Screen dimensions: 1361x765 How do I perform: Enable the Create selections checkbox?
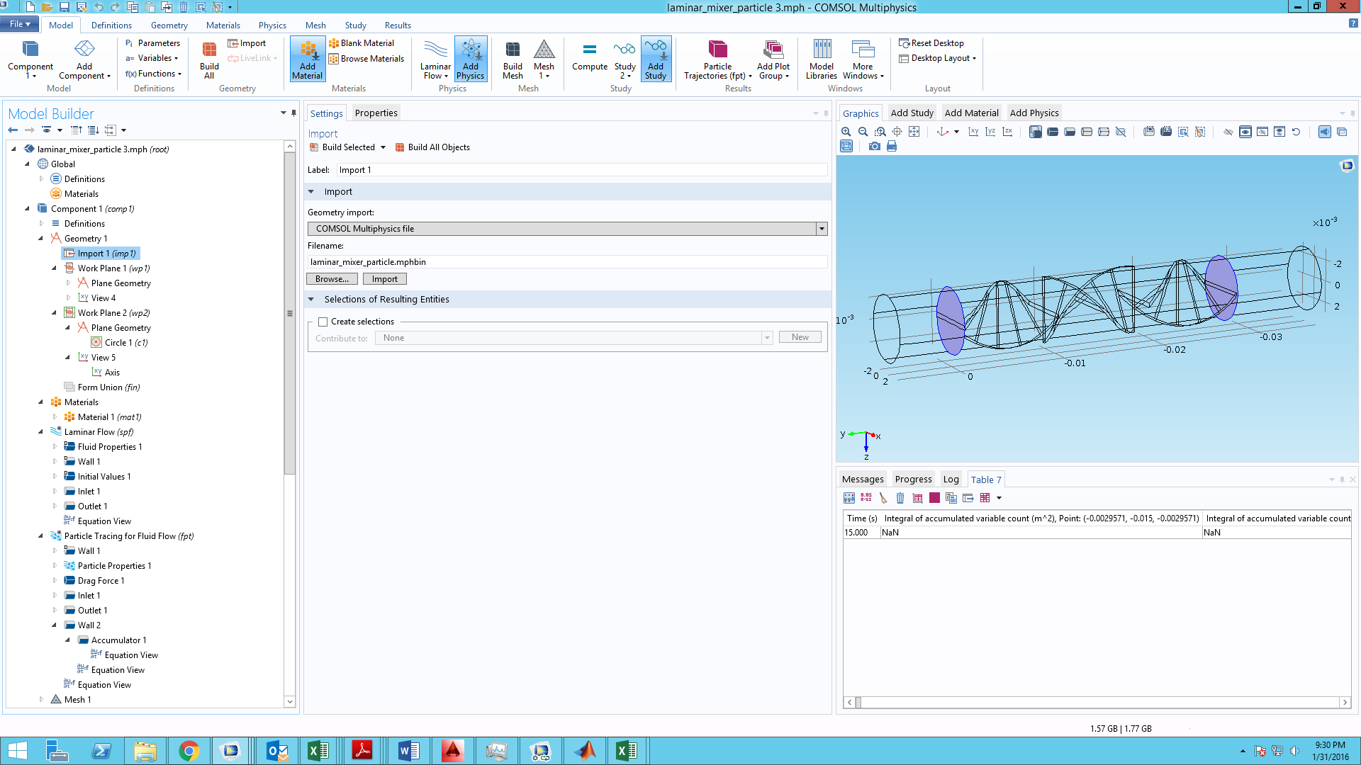coord(323,322)
